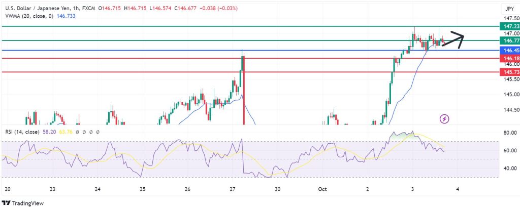The width and height of the screenshot is (520, 210).
Task: Select the green 146.77 price label
Action: (509, 40)
